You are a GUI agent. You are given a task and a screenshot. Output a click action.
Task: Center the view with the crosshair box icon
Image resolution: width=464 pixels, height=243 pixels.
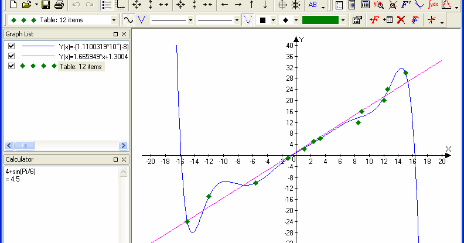282,5
